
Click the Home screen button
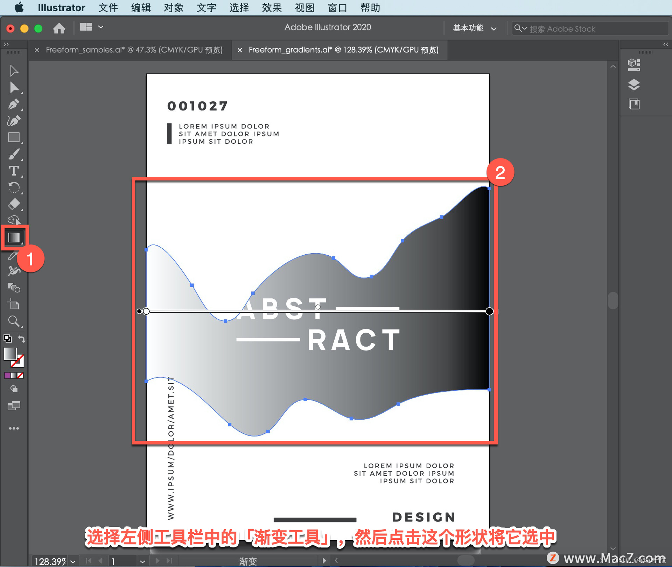pyautogui.click(x=59, y=28)
